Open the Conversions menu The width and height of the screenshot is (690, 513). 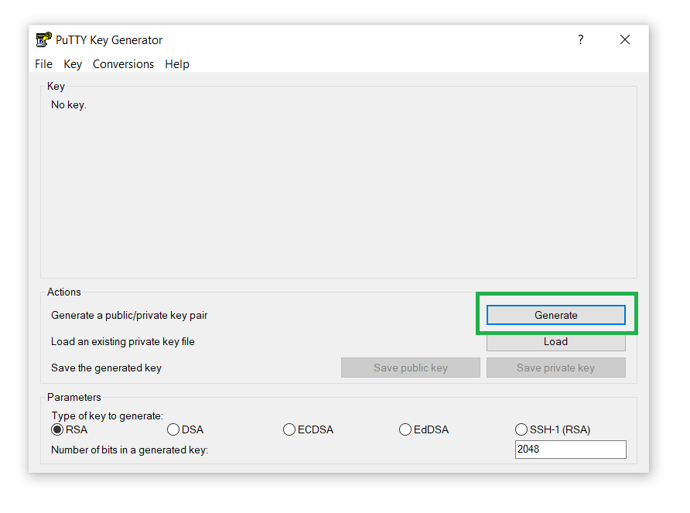(x=123, y=64)
